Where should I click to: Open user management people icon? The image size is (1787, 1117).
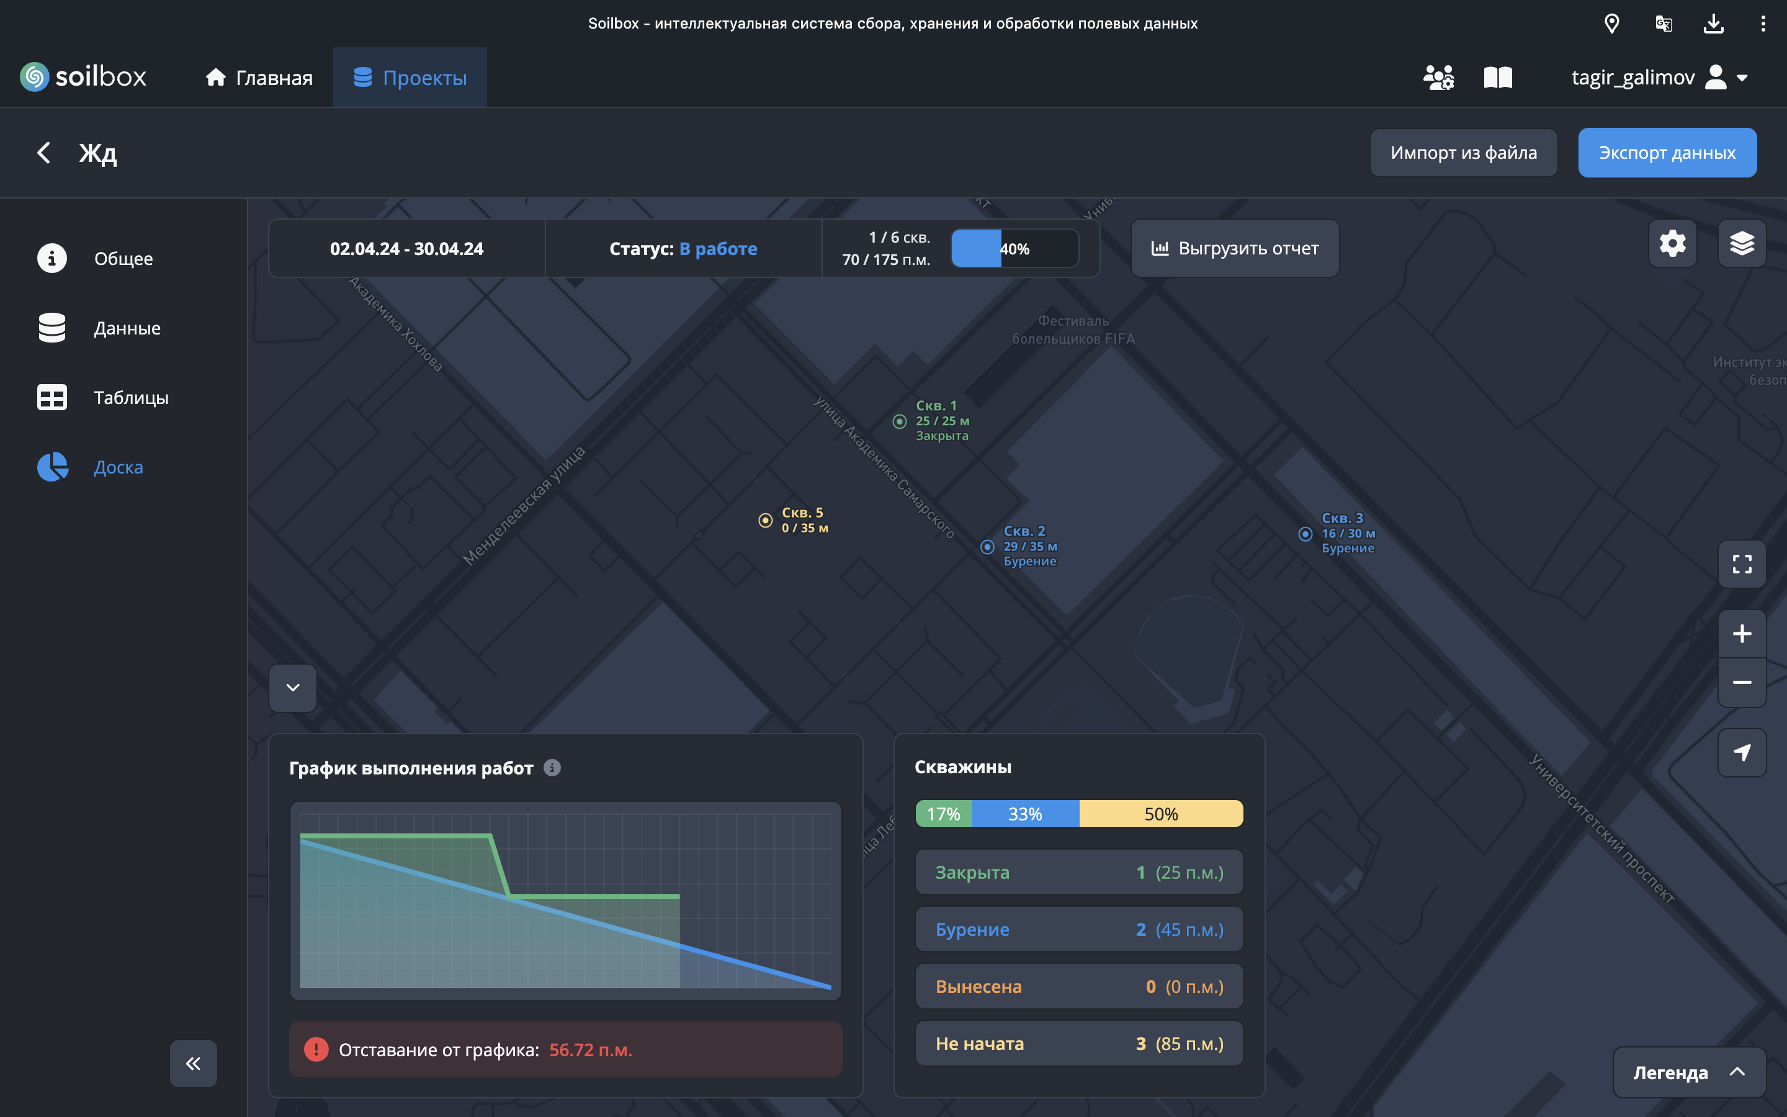(1438, 78)
